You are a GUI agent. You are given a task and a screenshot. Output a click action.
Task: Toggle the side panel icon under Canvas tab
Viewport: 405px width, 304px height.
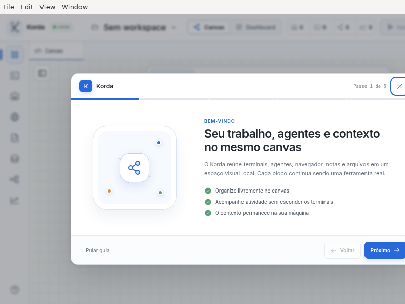click(x=43, y=73)
